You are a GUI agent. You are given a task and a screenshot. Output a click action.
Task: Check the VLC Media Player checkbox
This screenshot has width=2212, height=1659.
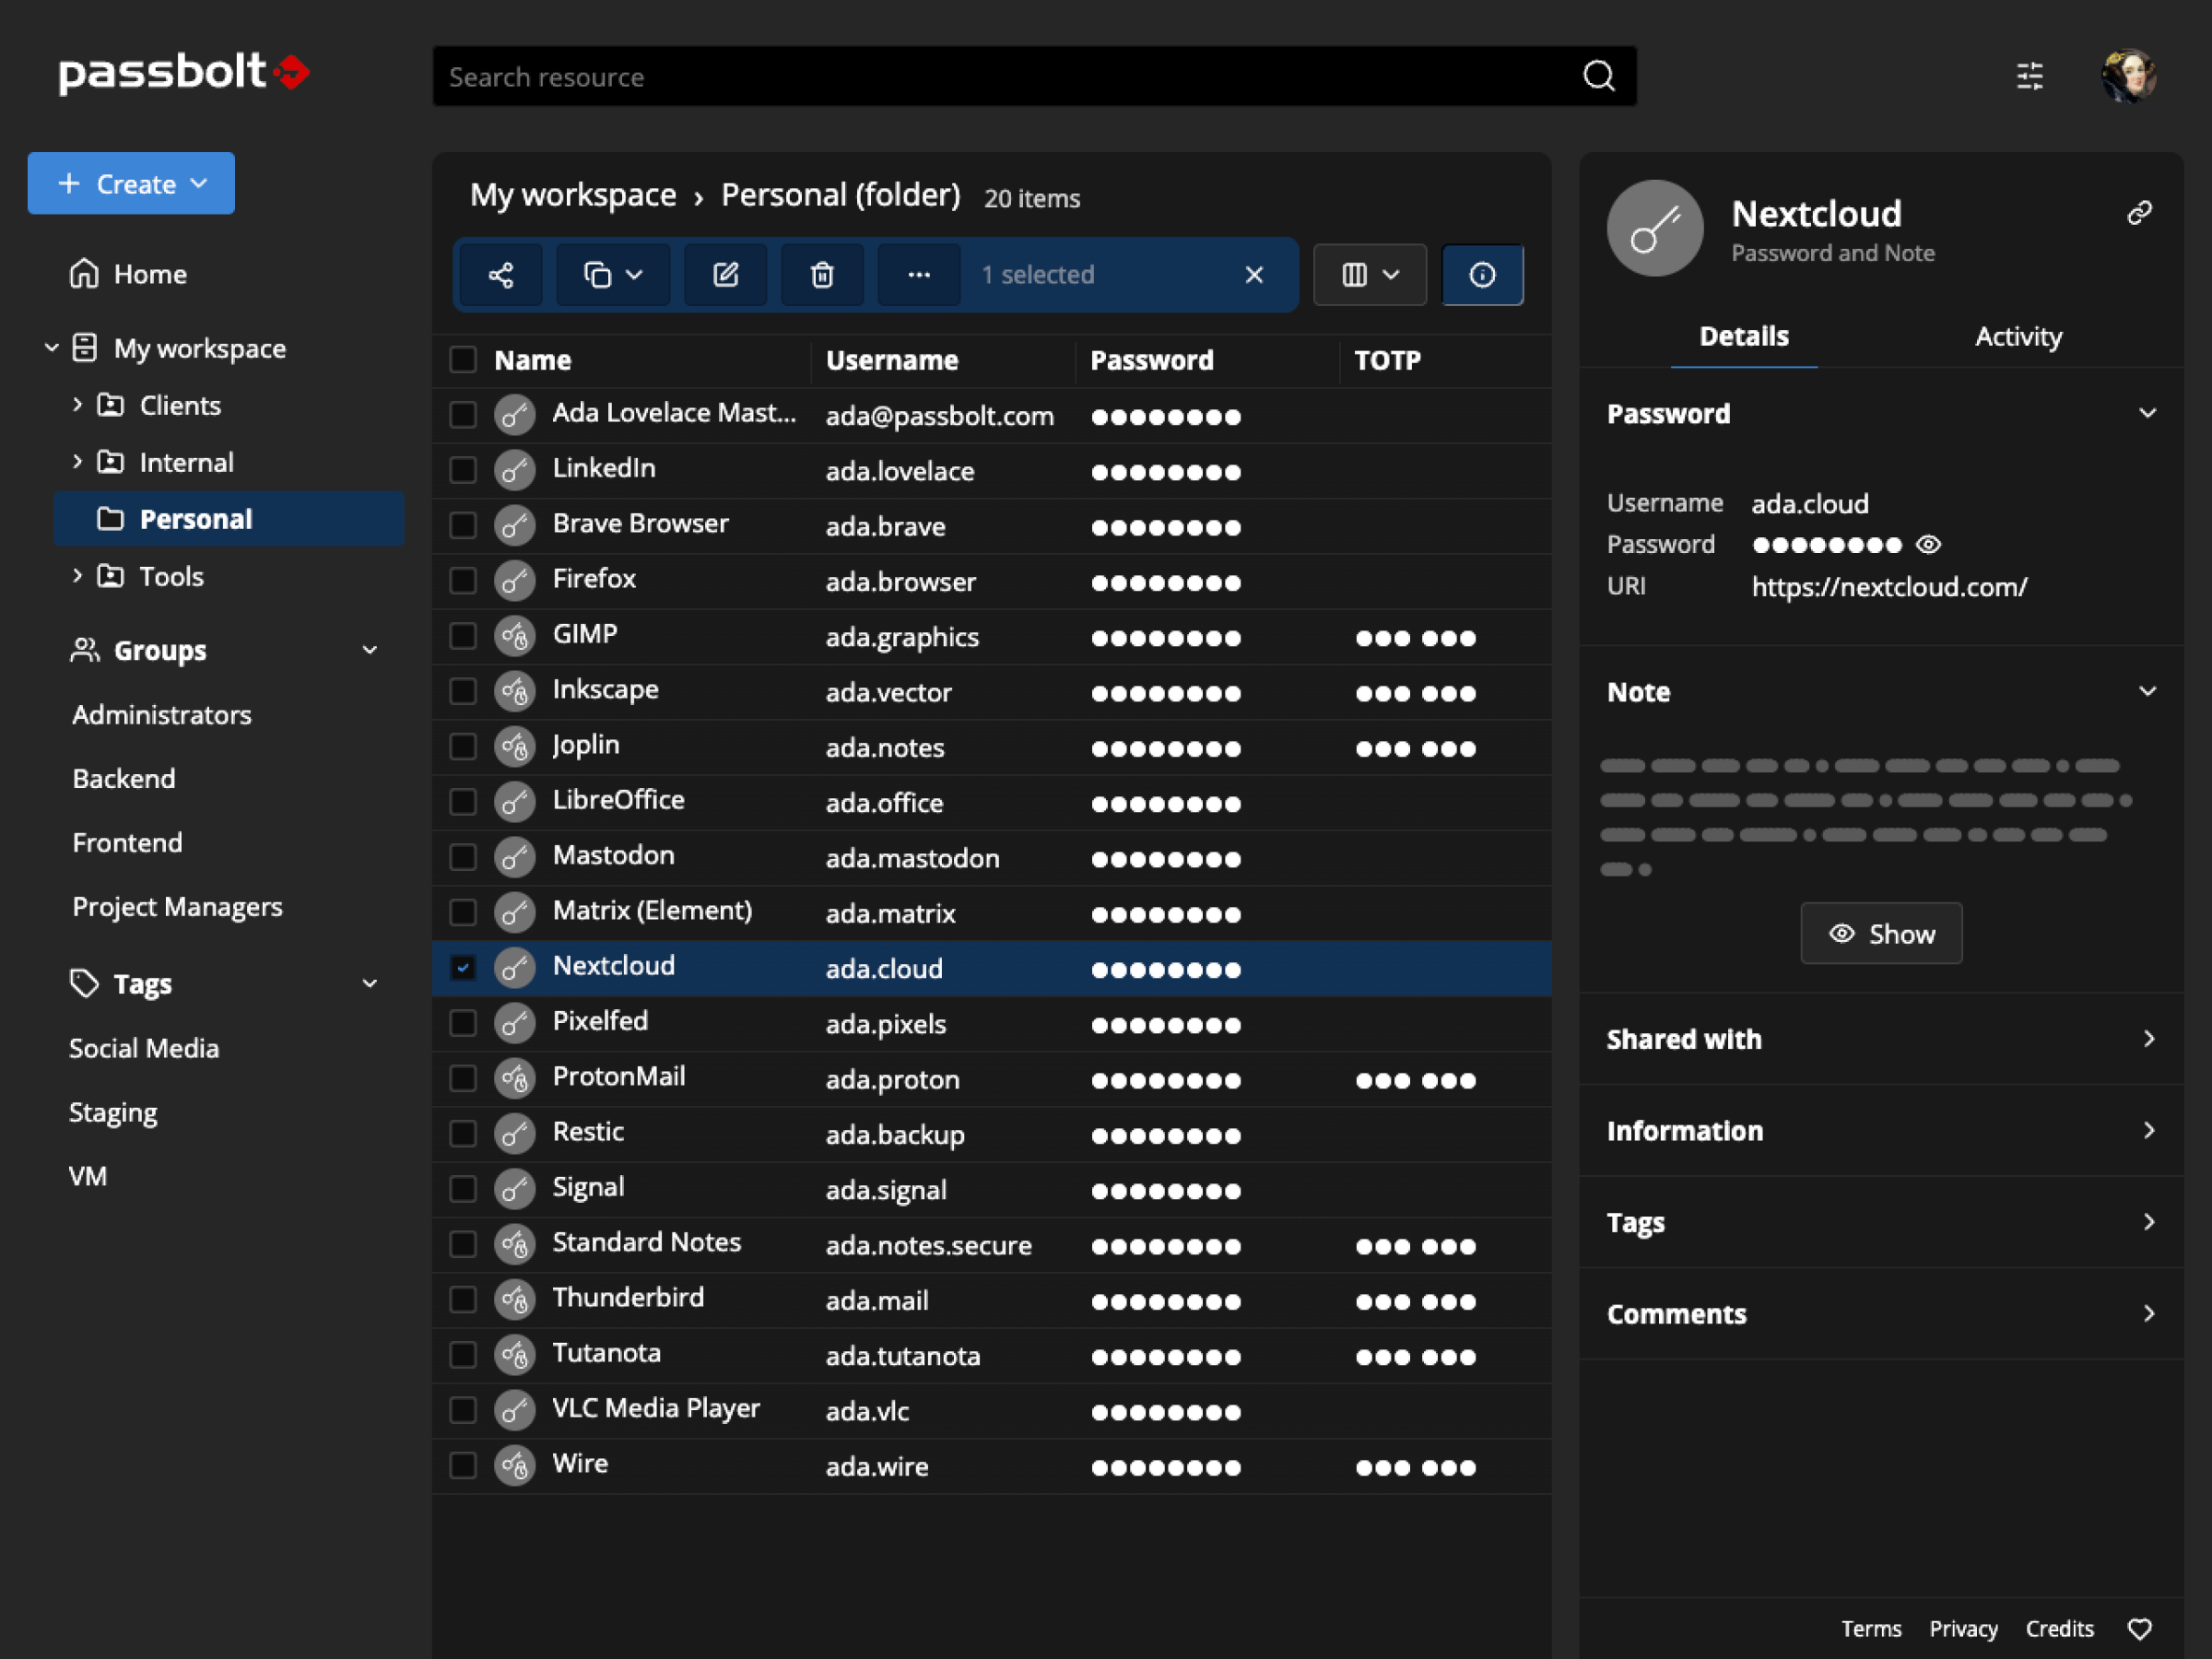click(x=463, y=1410)
